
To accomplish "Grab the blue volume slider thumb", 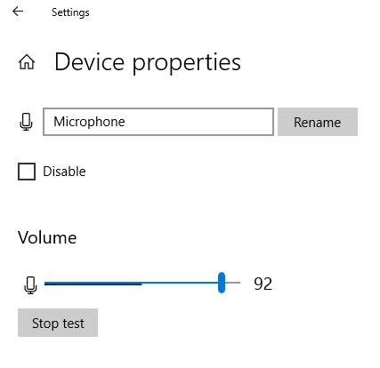I will tap(222, 283).
